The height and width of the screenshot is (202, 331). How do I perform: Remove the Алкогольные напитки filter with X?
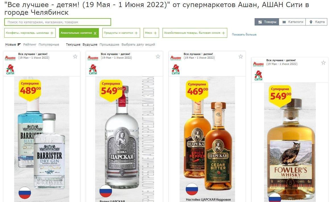pyautogui.click(x=95, y=33)
